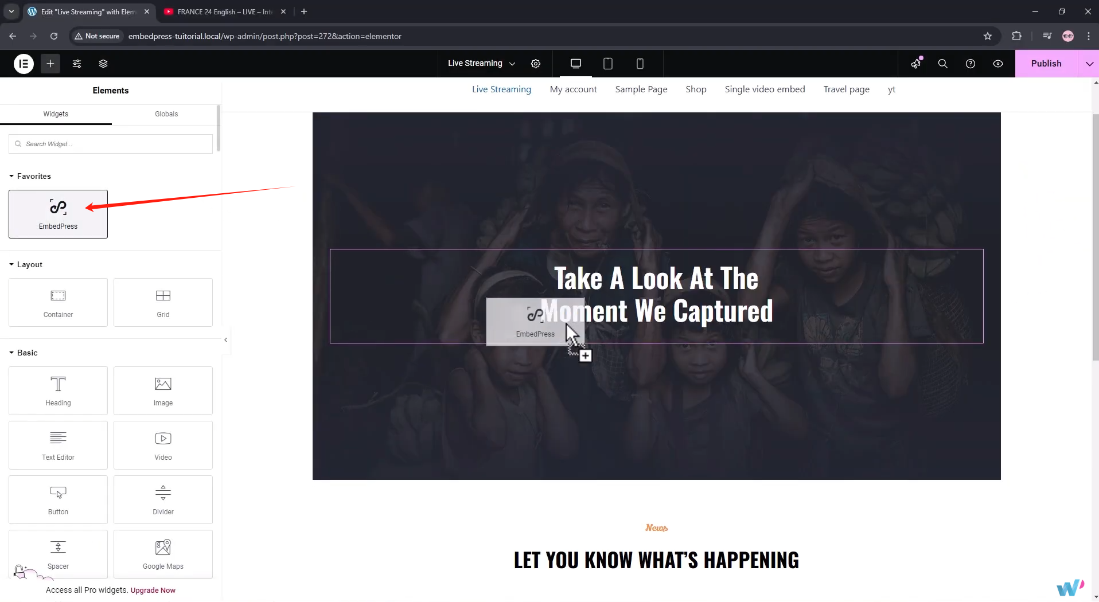
Task: Click the News subheading text
Action: pos(656,527)
